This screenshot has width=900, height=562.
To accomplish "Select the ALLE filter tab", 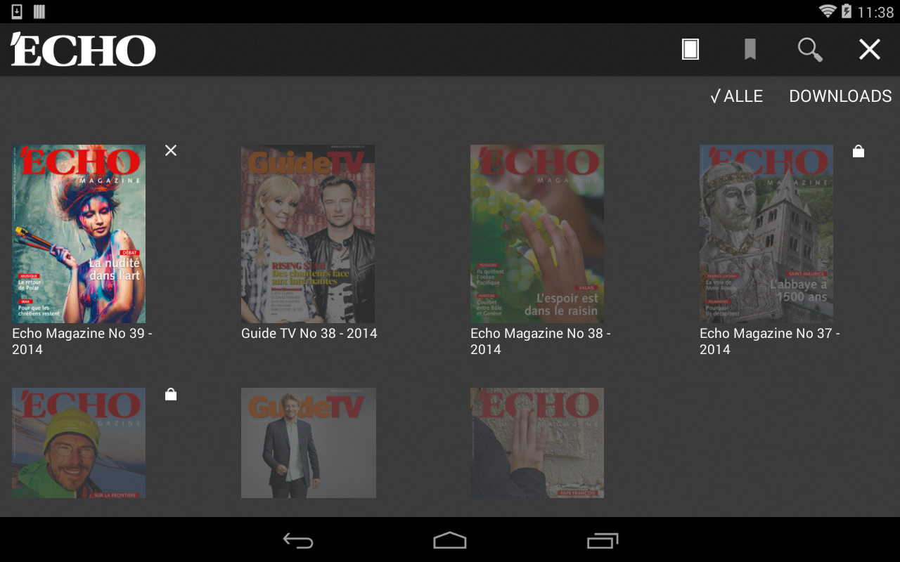I will coord(737,96).
